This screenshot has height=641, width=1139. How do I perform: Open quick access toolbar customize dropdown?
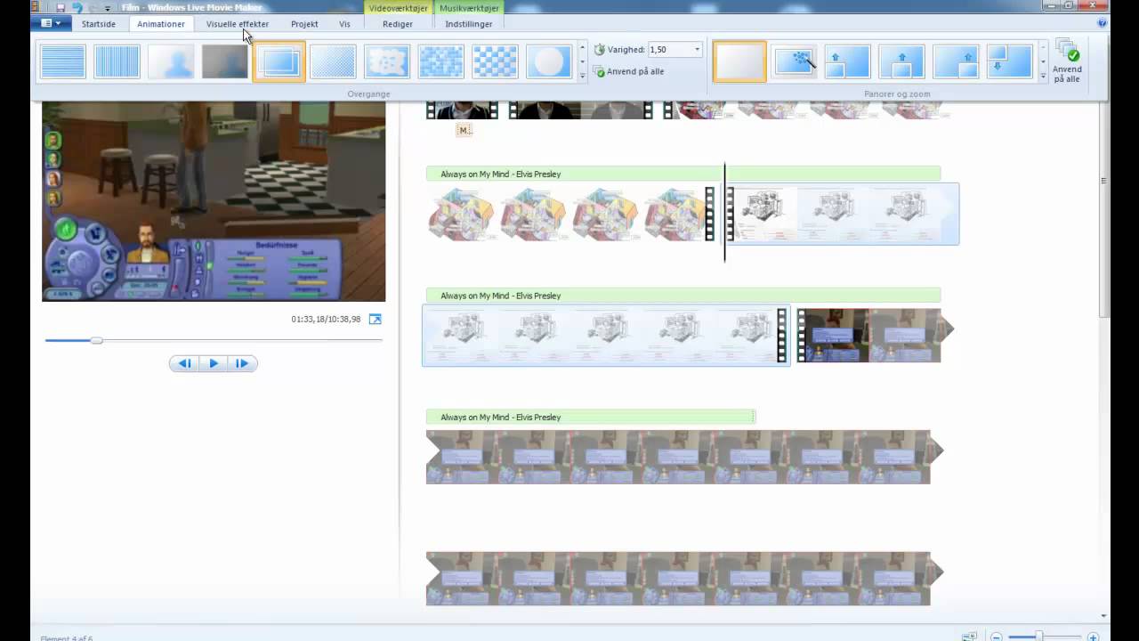pyautogui.click(x=108, y=7)
